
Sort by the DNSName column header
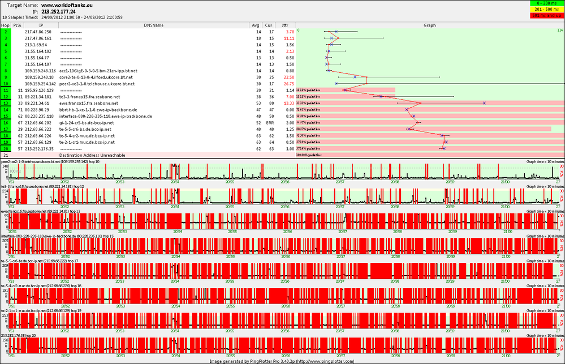[154, 25]
